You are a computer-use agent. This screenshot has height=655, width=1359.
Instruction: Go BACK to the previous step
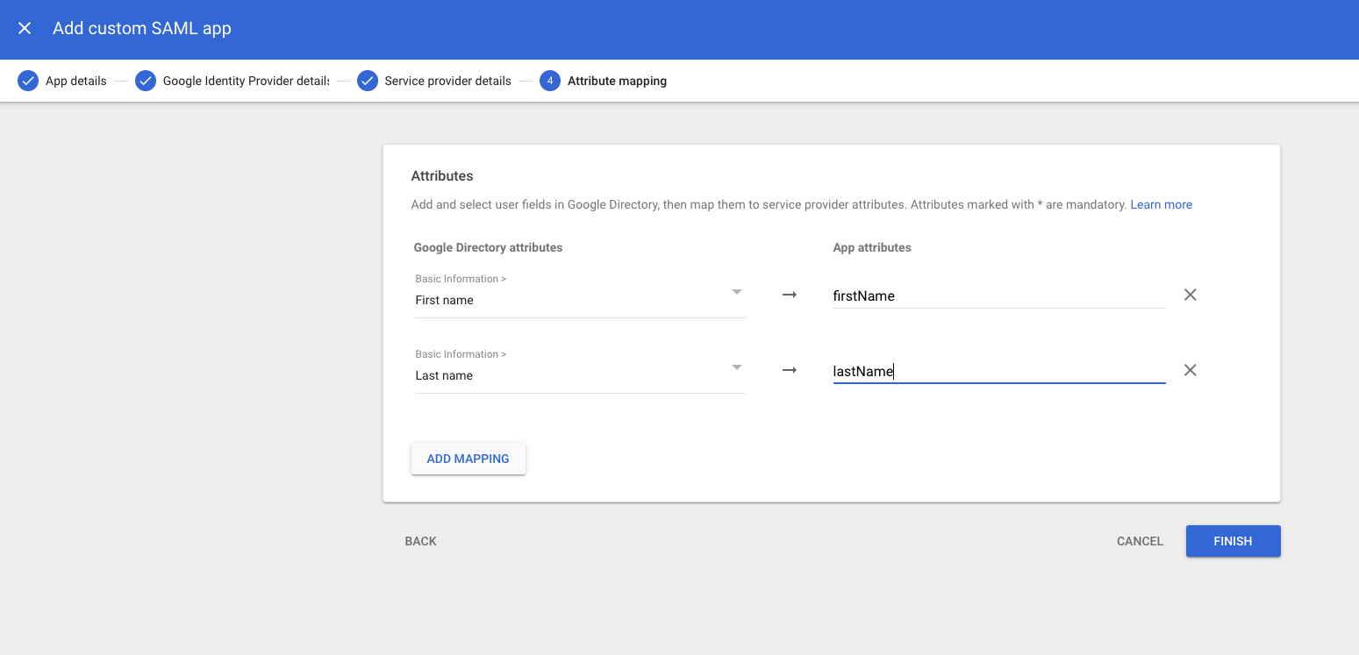(x=420, y=541)
